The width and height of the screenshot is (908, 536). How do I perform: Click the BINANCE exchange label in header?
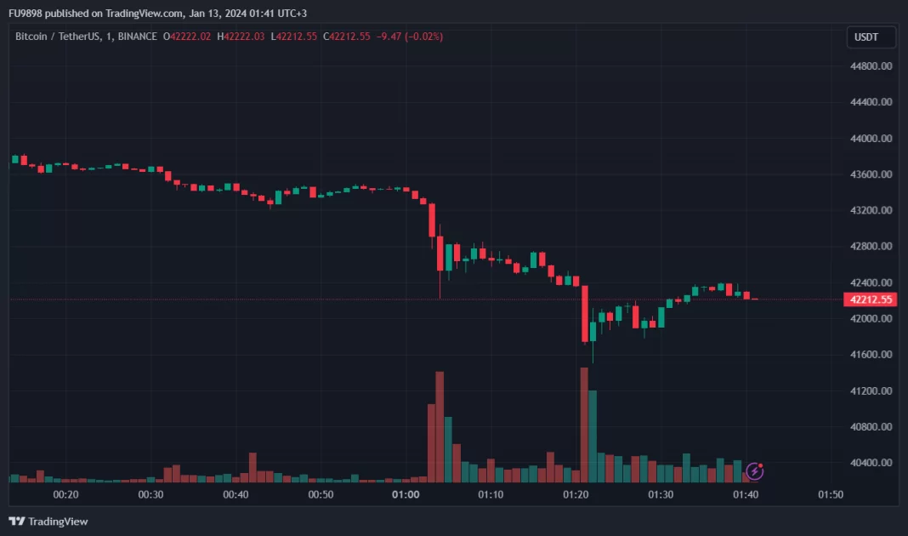tap(136, 36)
